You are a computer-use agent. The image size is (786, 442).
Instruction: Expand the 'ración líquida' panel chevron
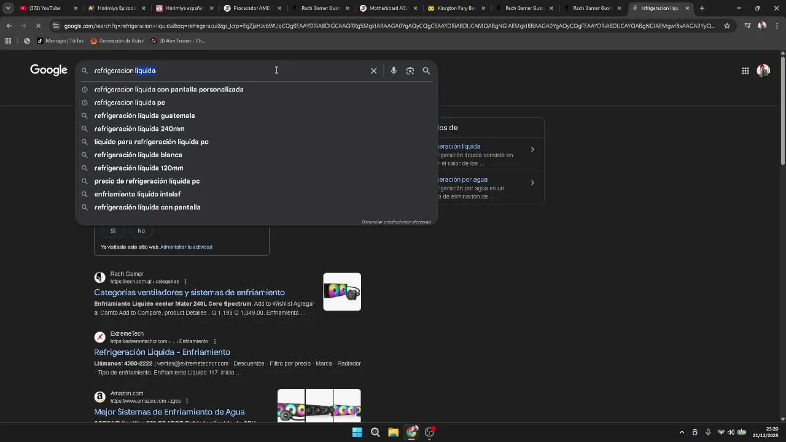(532, 149)
